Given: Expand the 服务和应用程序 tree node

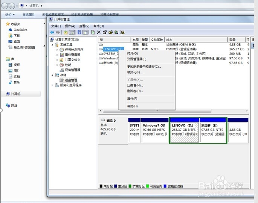Looking at the screenshot, I should tap(52, 85).
